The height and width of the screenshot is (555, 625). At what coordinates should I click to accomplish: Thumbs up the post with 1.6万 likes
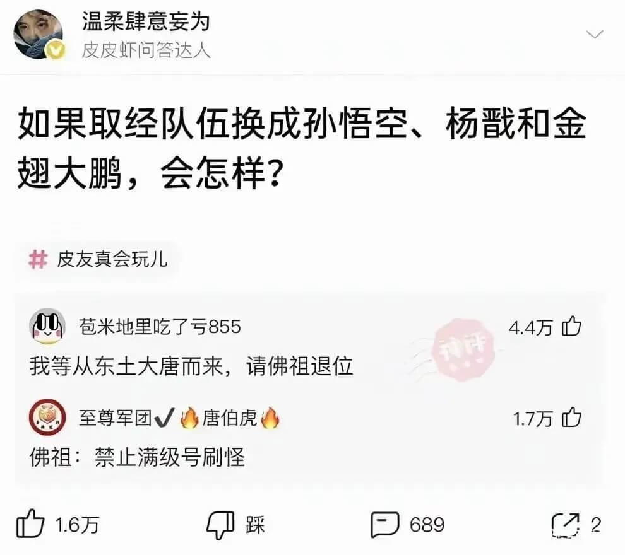[30, 524]
